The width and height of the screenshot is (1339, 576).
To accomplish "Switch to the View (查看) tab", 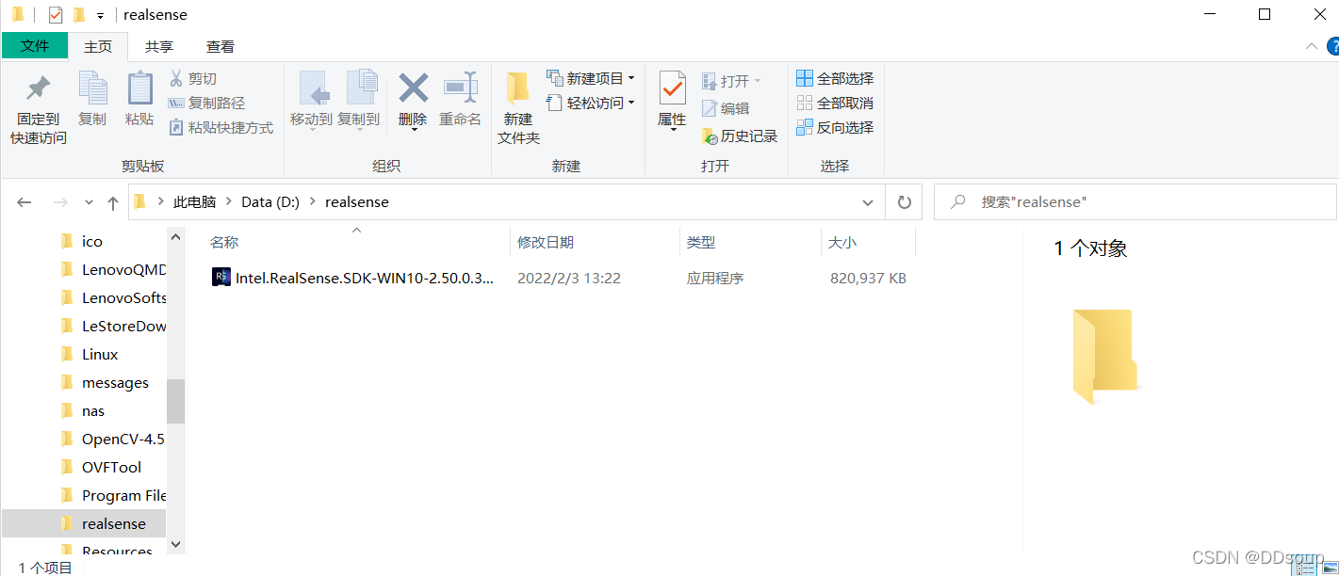I will pos(220,46).
